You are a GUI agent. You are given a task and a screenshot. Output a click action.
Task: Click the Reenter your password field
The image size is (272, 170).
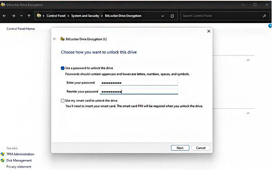point(139,92)
